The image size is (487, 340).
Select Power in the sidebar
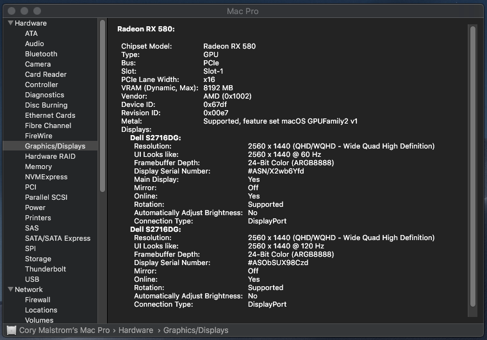(x=35, y=207)
